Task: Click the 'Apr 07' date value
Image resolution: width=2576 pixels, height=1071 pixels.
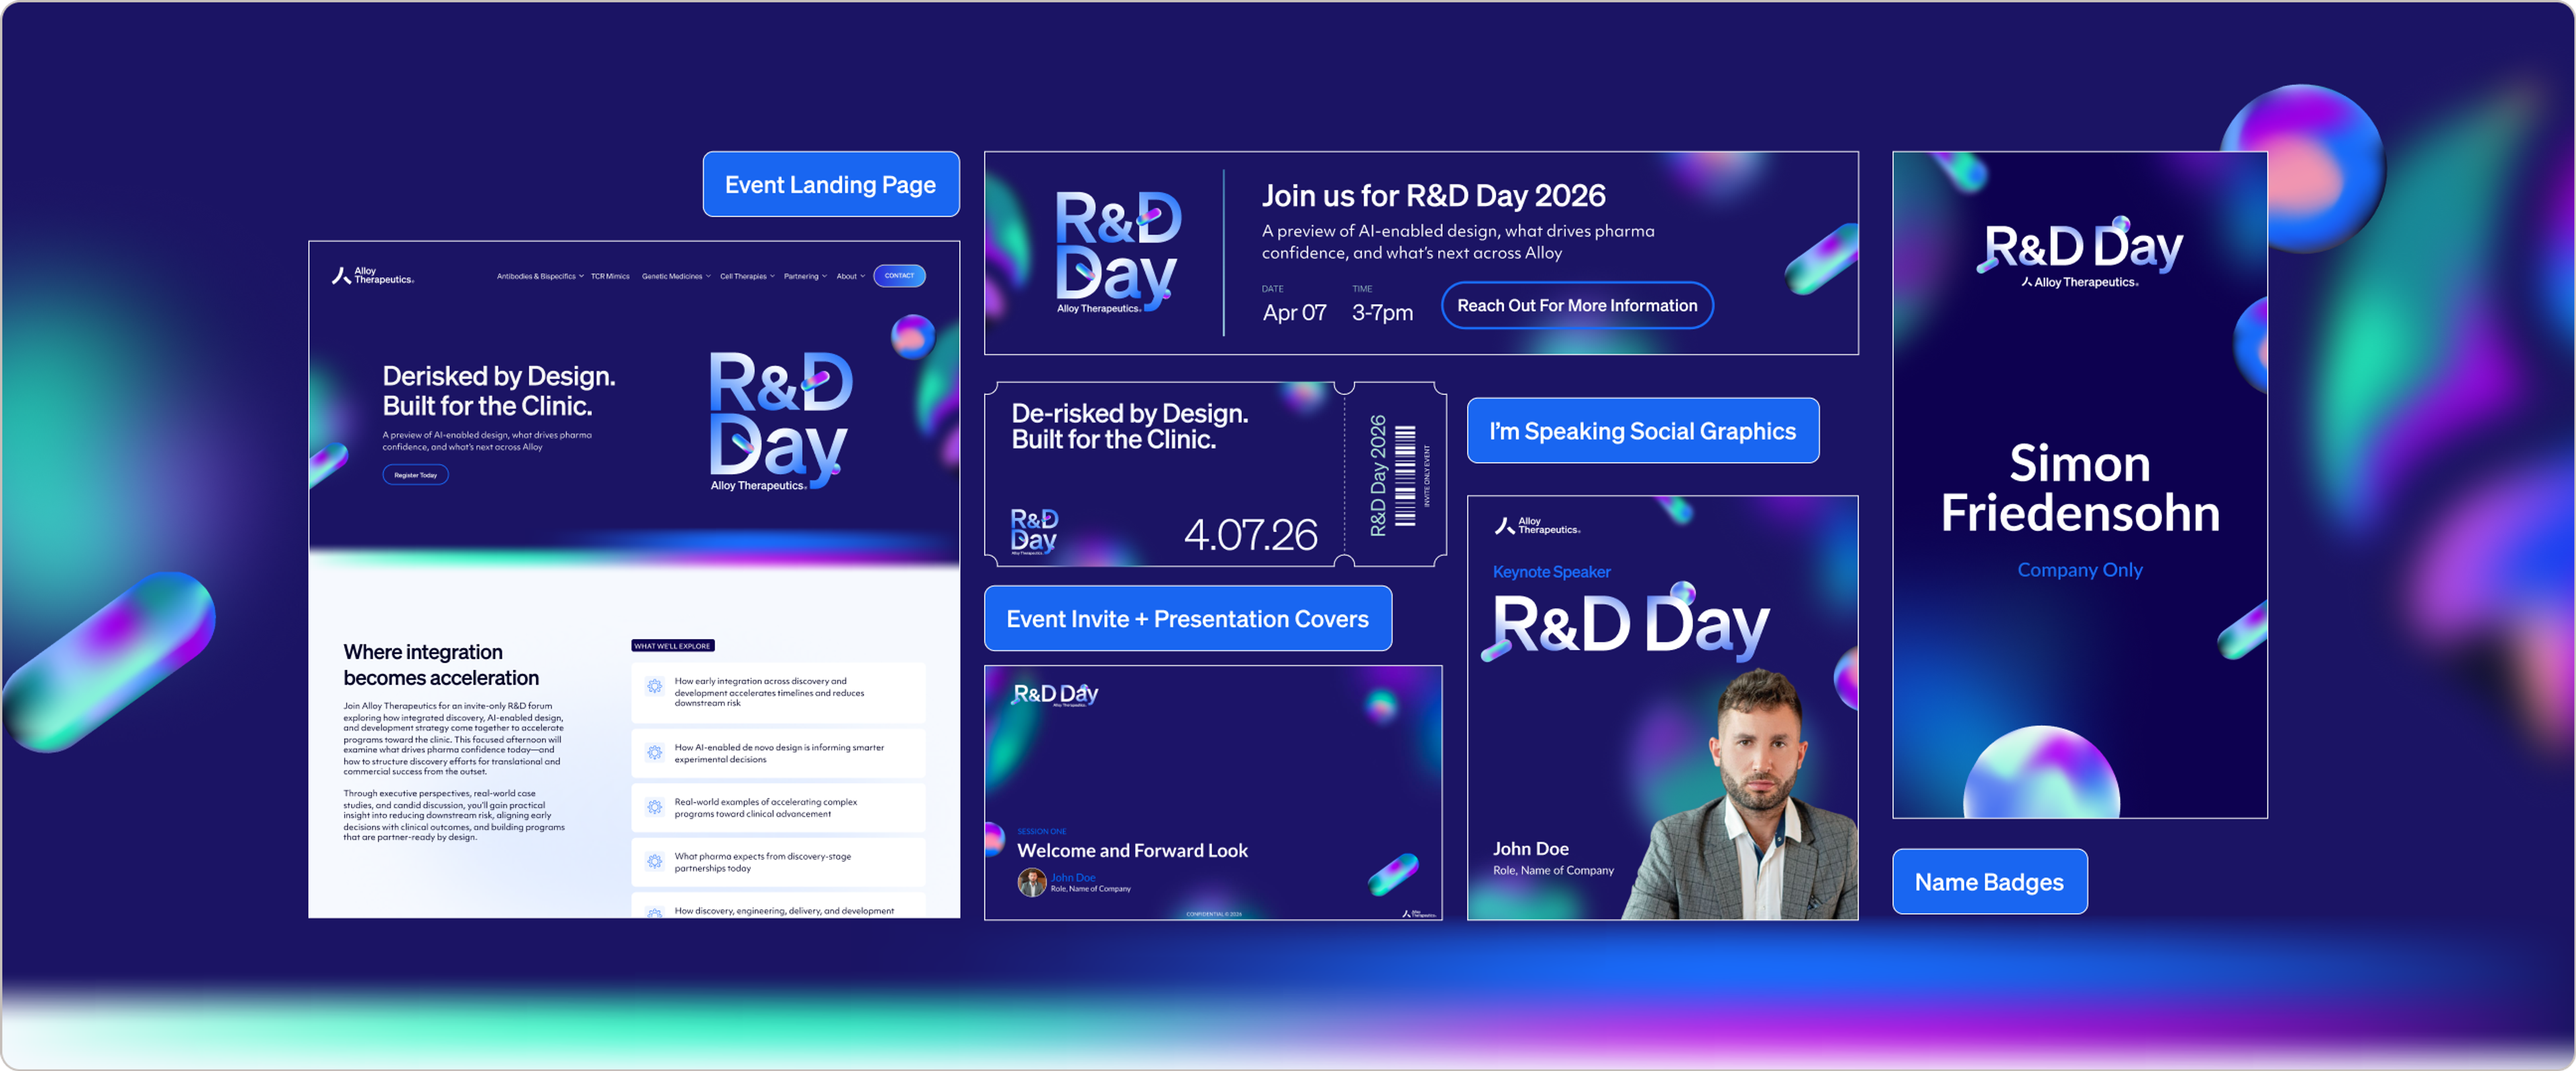Action: coord(1294,312)
